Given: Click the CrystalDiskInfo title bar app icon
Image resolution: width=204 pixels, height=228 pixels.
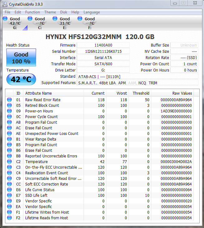Looking at the screenshot, I should coord(5,4).
